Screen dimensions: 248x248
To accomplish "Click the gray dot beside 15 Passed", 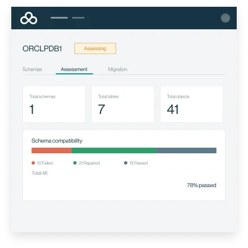I will click(126, 163).
